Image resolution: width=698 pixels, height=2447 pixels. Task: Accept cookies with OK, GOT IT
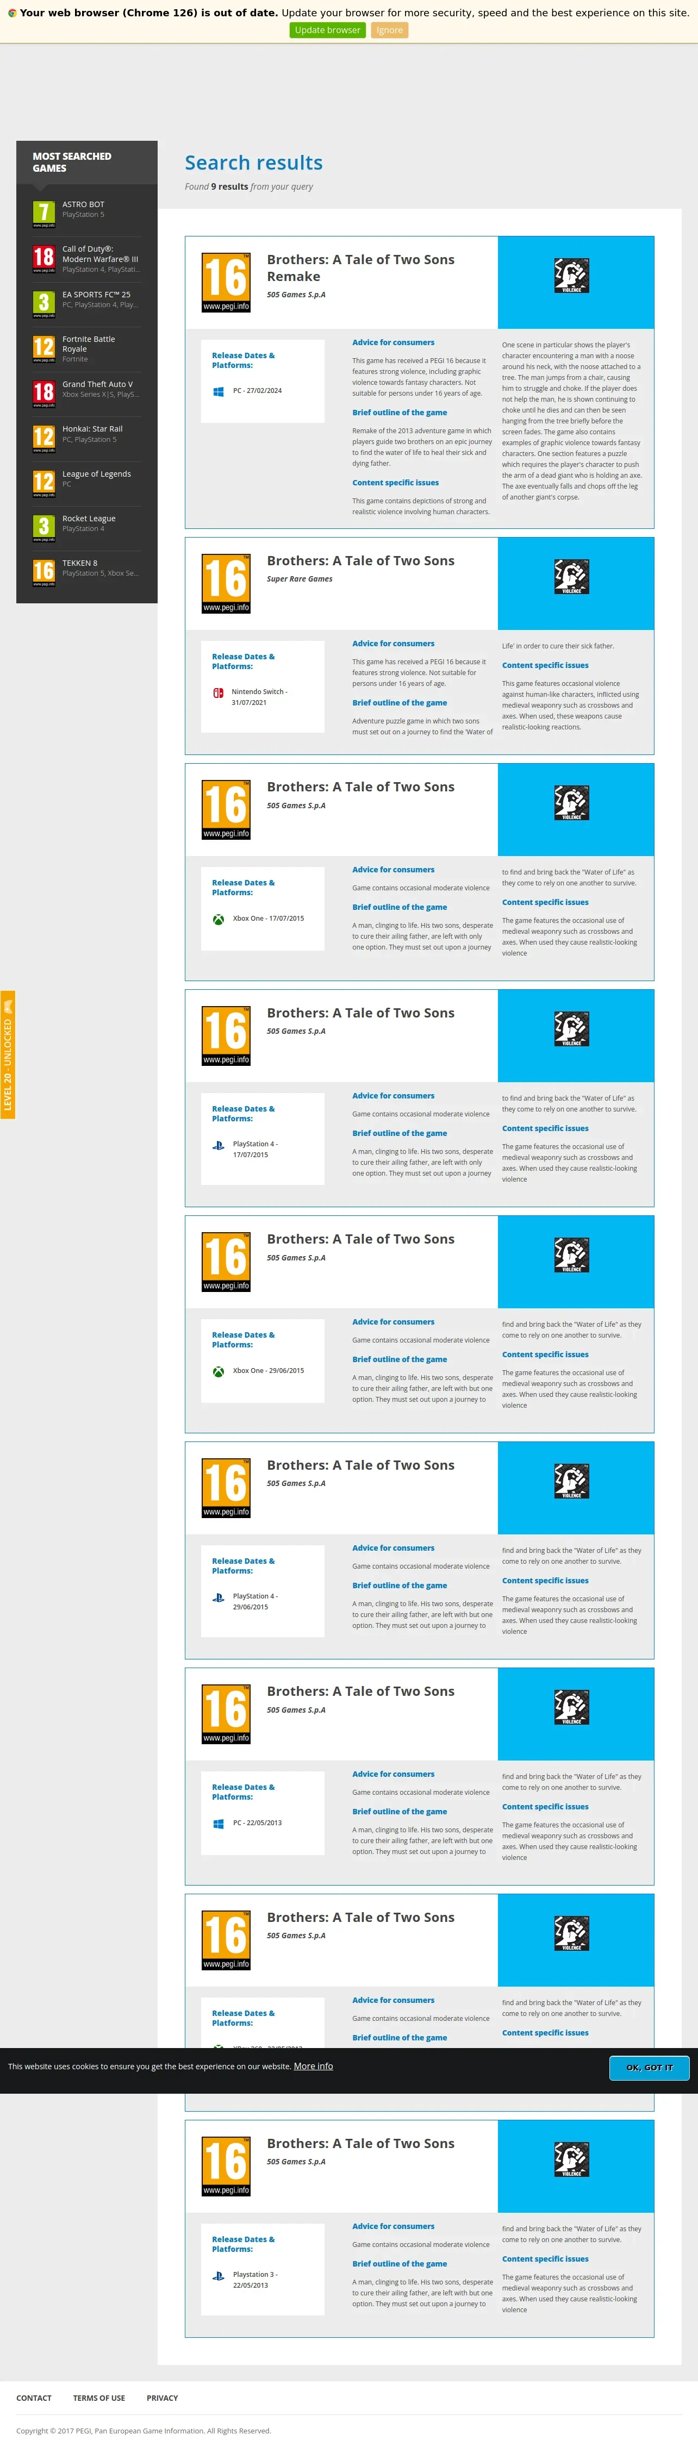click(650, 2067)
